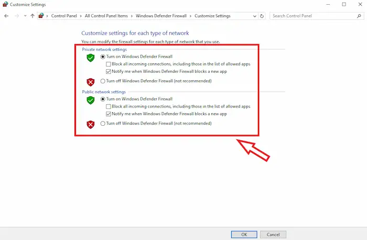Image resolution: width=367 pixels, height=240 pixels.
Task: Go up one level with up arrow
Action: click(x=33, y=16)
